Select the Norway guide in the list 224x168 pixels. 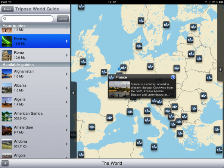tap(35, 41)
